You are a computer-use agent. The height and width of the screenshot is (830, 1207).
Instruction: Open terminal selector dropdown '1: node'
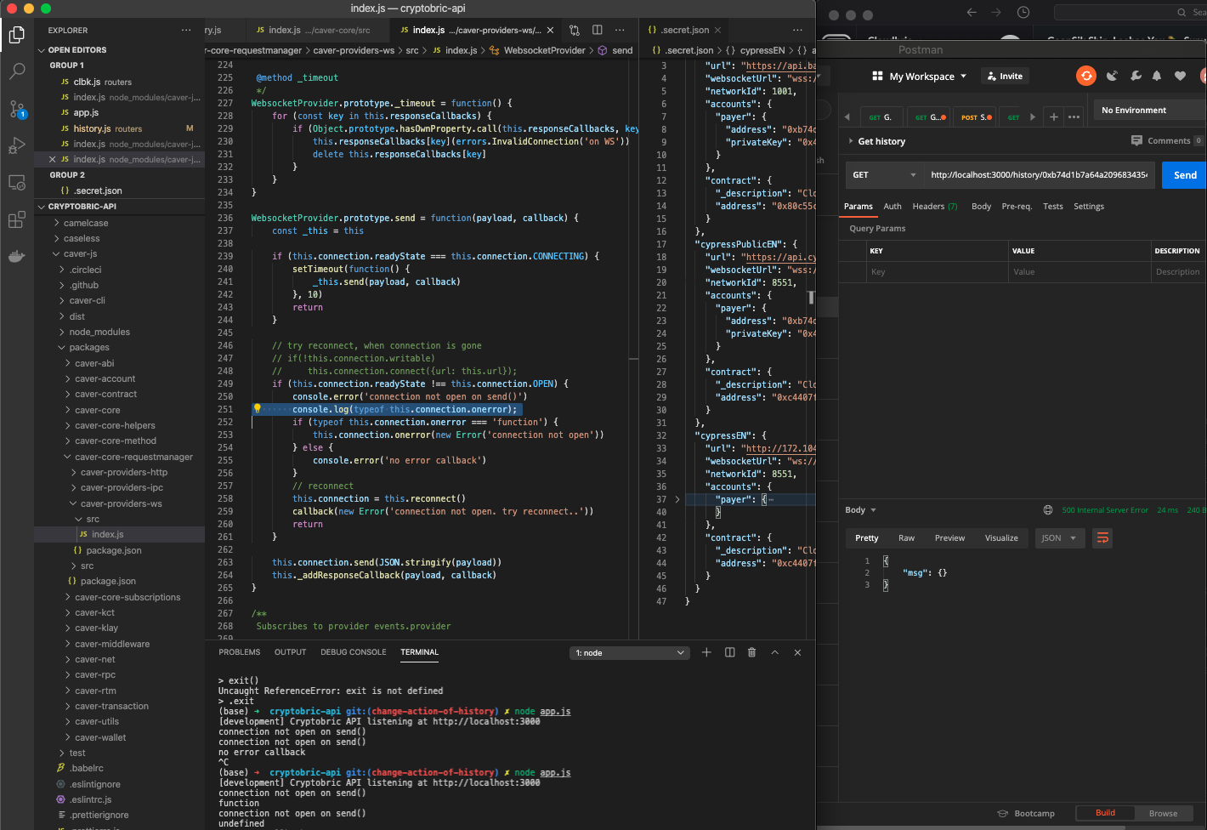click(629, 653)
